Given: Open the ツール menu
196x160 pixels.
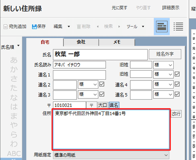Looking at the screenshot, I should tap(132, 27).
